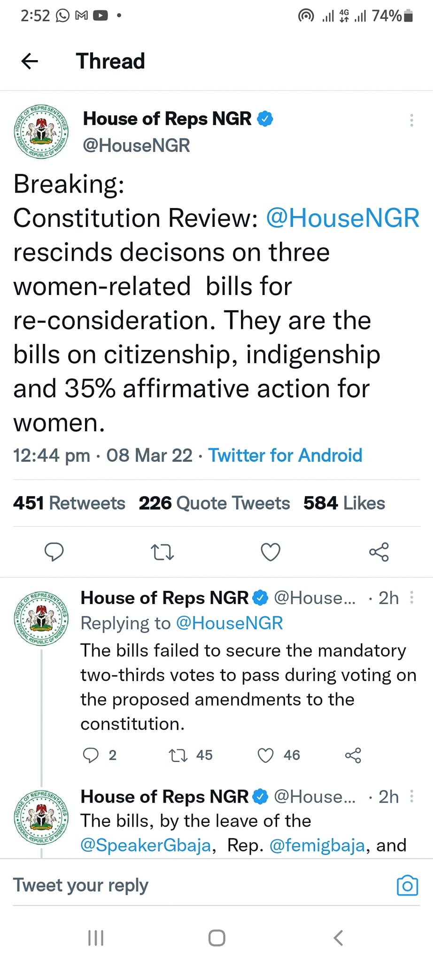View the 584 Likes list
Viewport: 433px width, 962px height.
click(344, 503)
